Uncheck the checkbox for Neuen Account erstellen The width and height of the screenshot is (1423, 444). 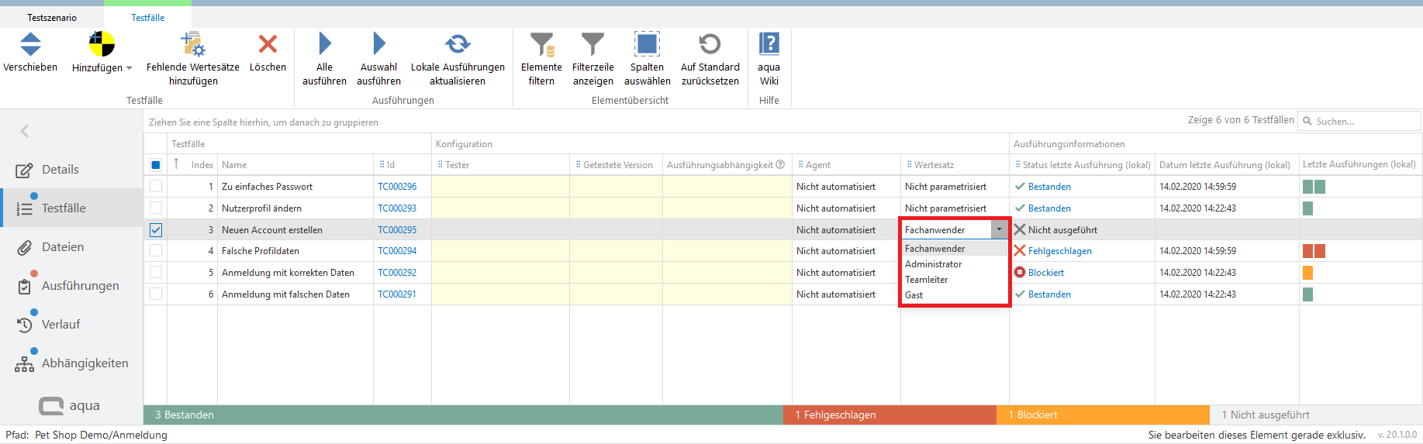pos(156,230)
